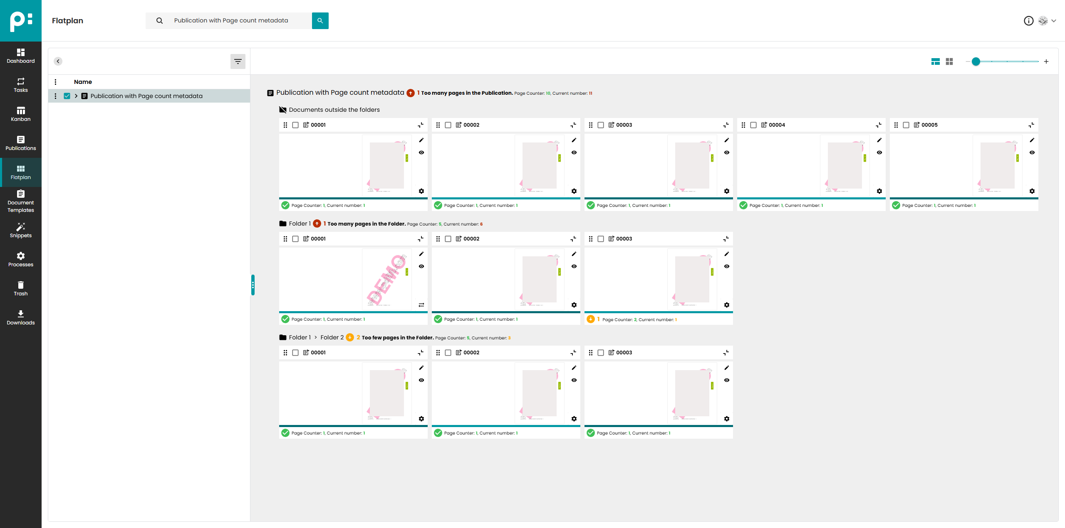The width and height of the screenshot is (1065, 528).
Task: Click the search submit button
Action: pyautogui.click(x=320, y=21)
